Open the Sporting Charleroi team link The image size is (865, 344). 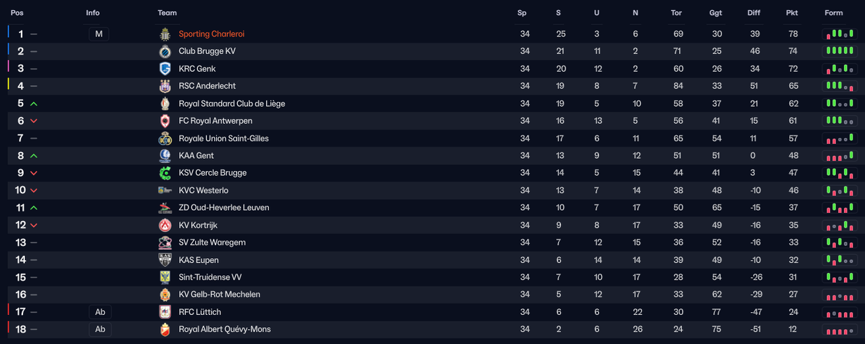[x=212, y=34]
